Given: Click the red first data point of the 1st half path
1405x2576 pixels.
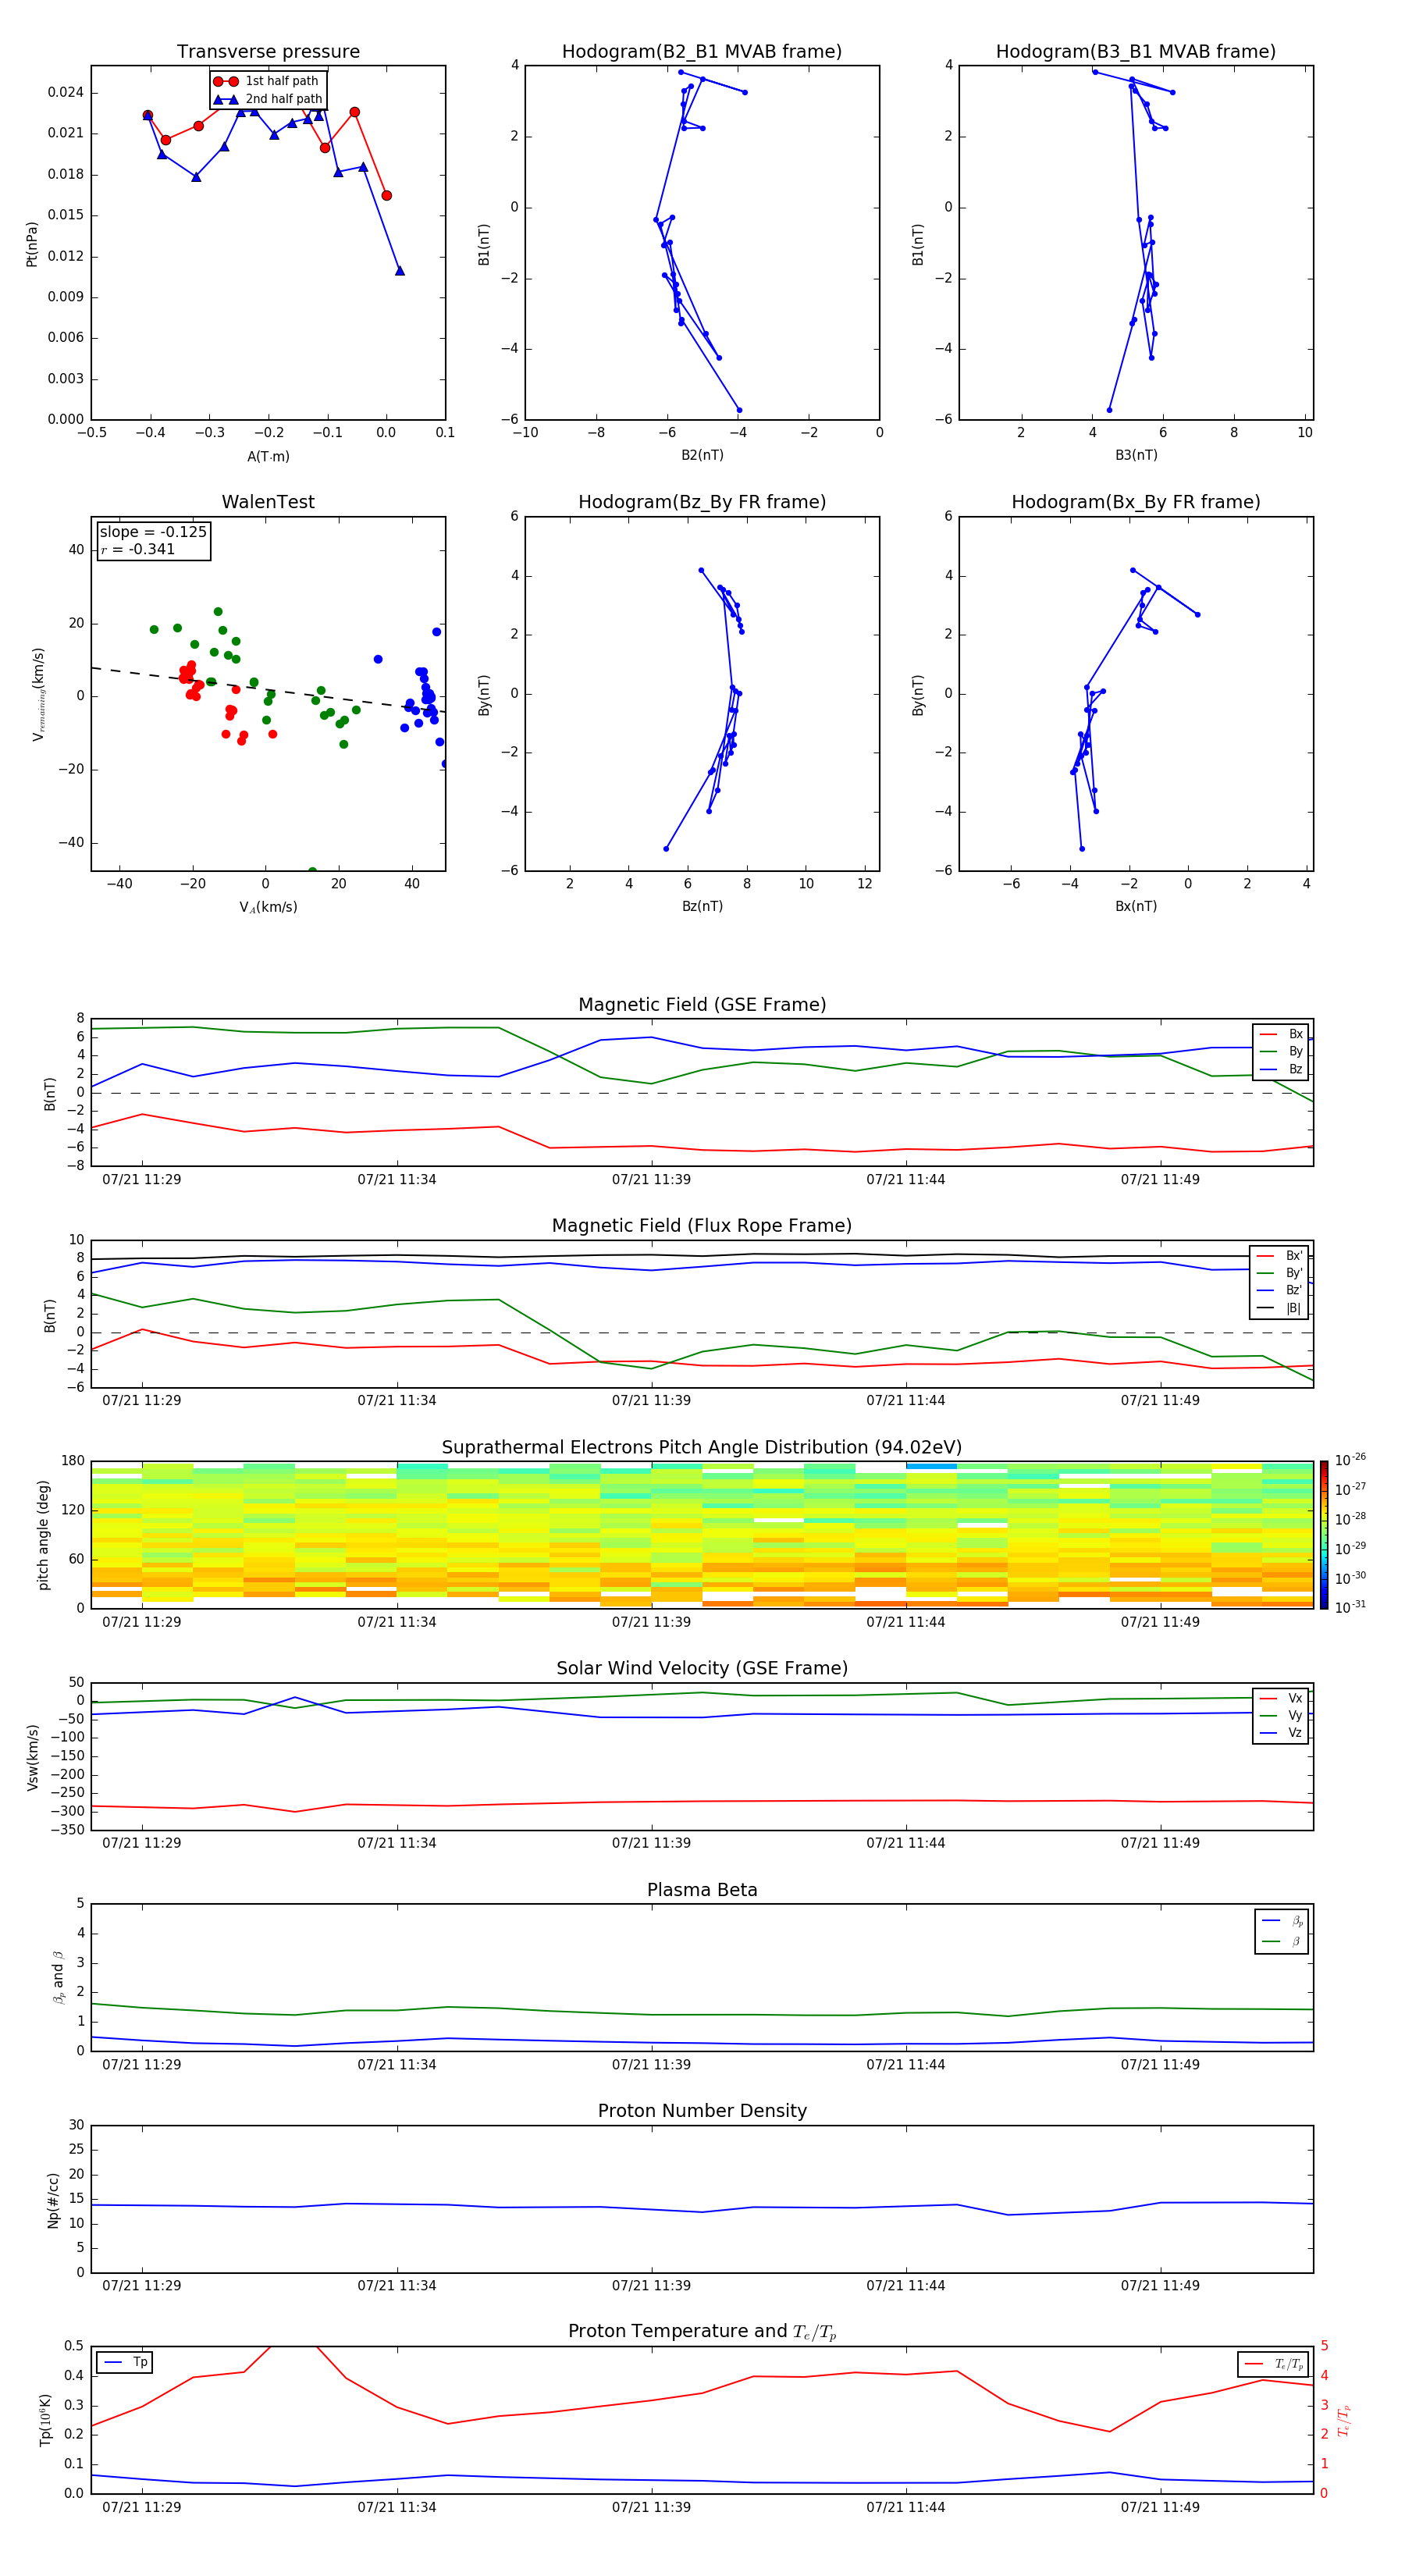Looking at the screenshot, I should (x=148, y=115).
